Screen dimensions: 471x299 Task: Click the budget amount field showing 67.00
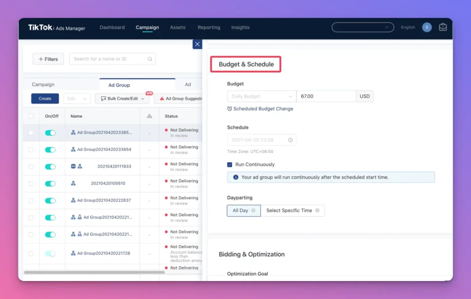coord(326,96)
